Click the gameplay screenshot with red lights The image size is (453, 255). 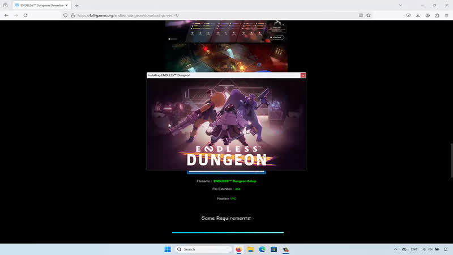(226, 58)
